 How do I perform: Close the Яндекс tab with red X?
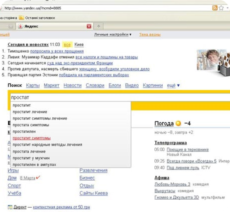89,26
